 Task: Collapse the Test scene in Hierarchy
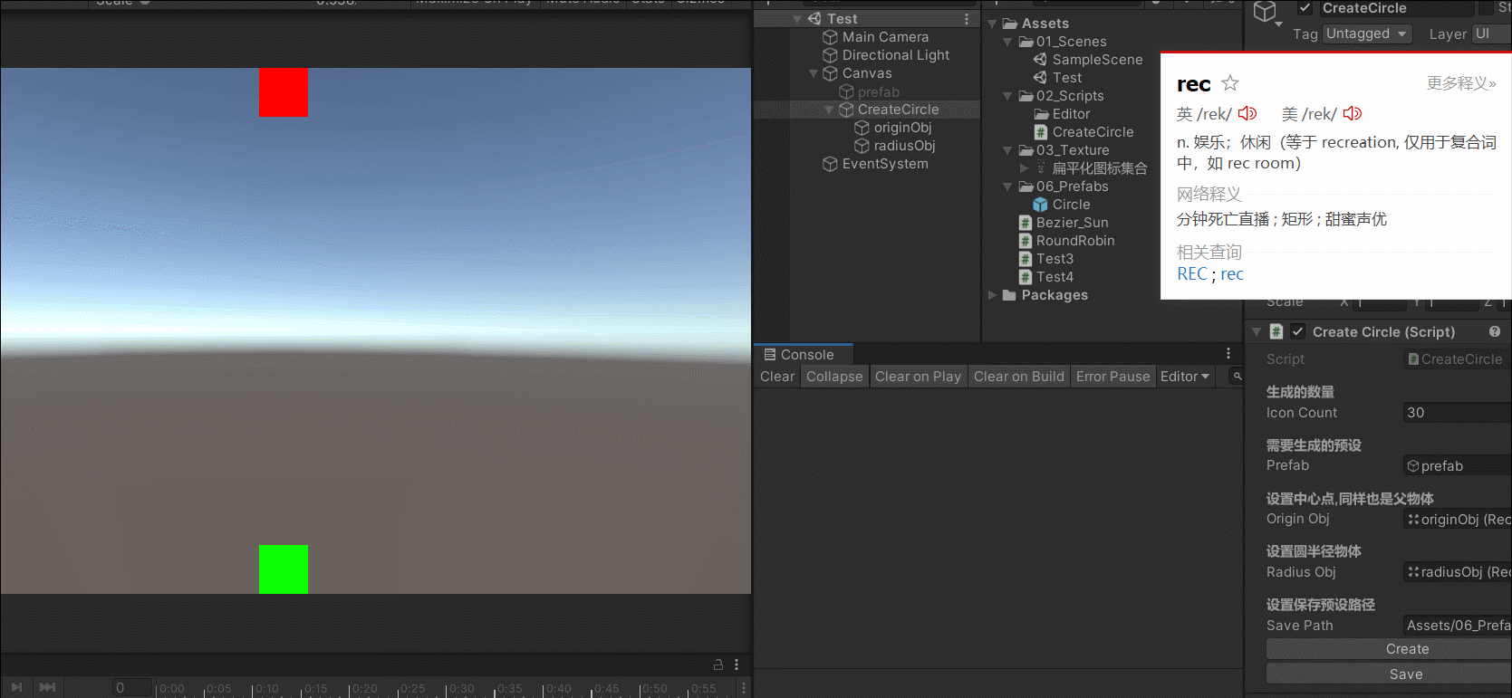[x=796, y=19]
